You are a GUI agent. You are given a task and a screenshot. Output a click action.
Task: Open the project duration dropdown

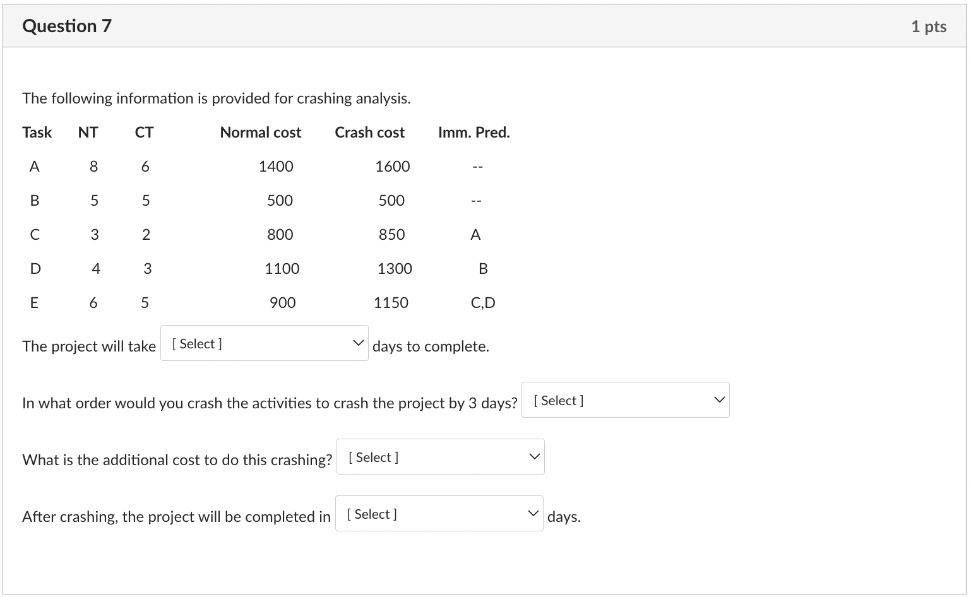(263, 343)
